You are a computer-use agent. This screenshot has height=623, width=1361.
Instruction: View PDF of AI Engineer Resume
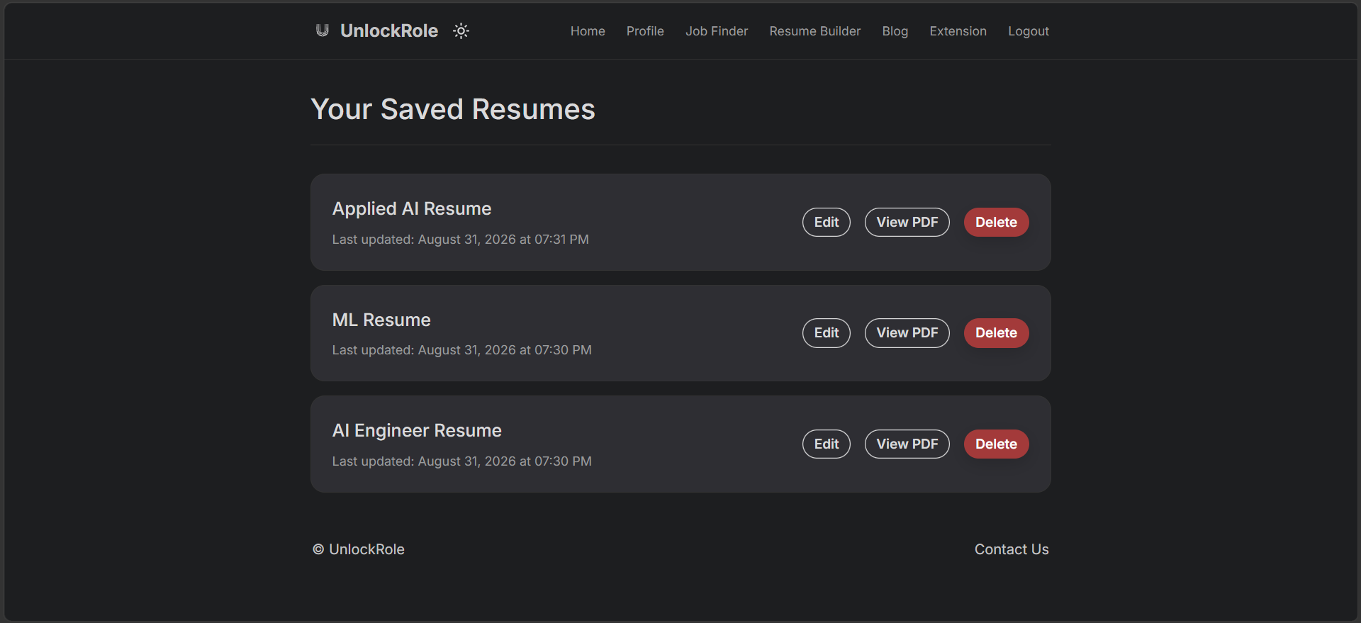pyautogui.click(x=907, y=444)
